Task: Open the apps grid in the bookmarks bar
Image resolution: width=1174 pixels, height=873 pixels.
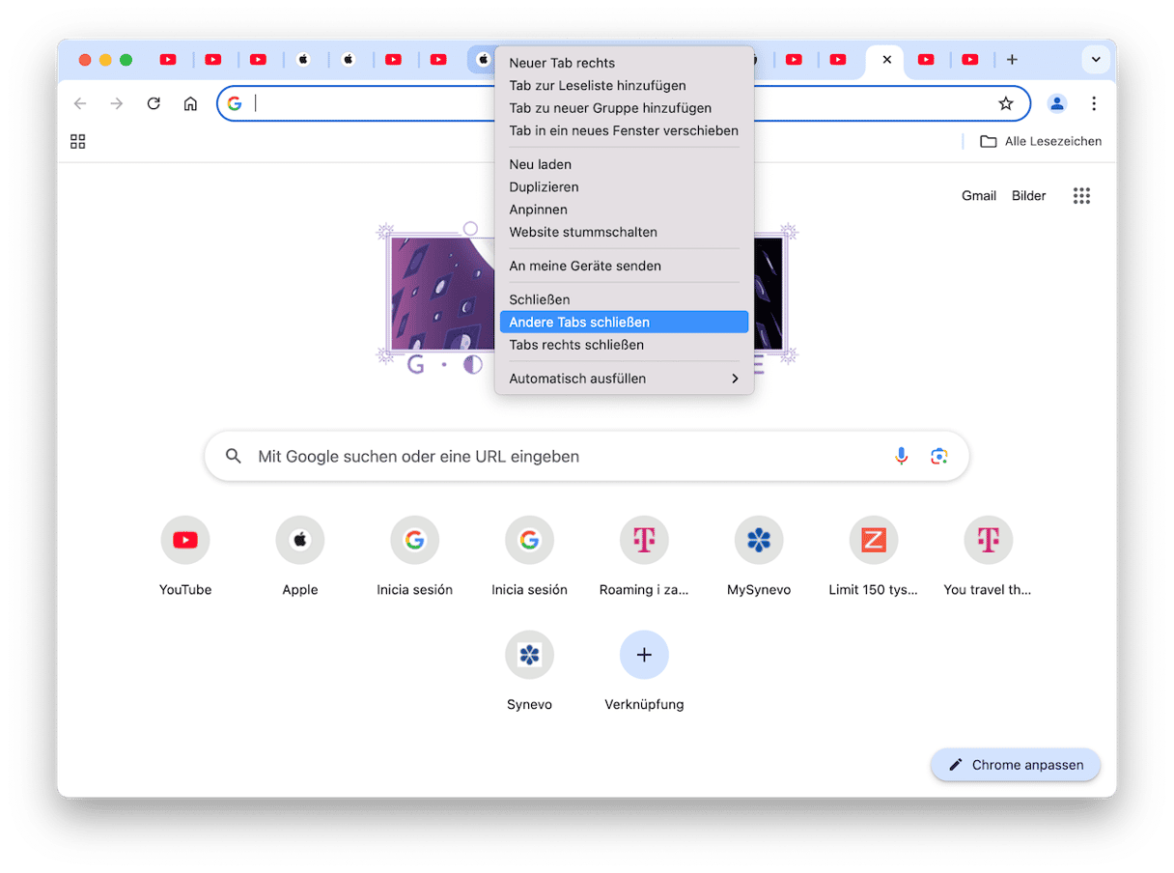Action: [78, 141]
